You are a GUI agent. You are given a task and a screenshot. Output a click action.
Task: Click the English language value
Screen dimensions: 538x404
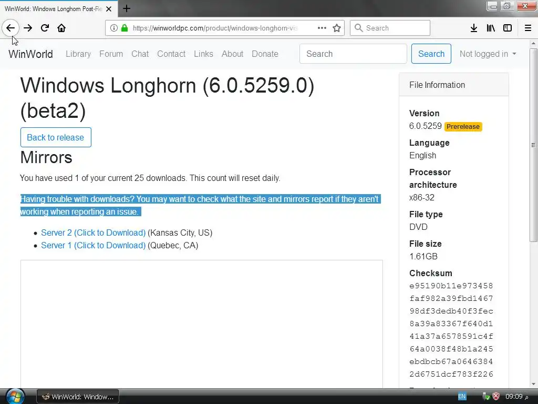point(423,155)
